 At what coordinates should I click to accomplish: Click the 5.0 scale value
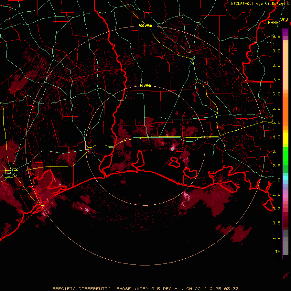point(276,123)
